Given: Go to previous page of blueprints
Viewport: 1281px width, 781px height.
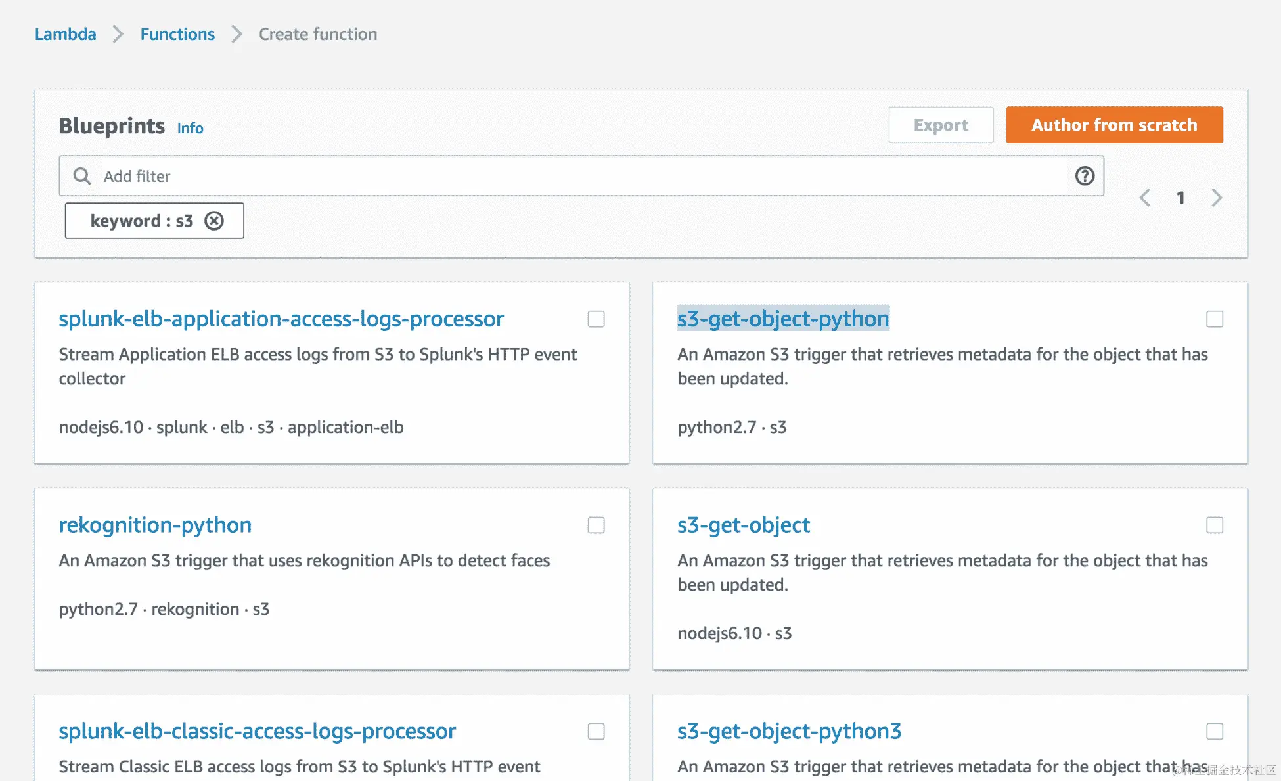Looking at the screenshot, I should [1145, 198].
